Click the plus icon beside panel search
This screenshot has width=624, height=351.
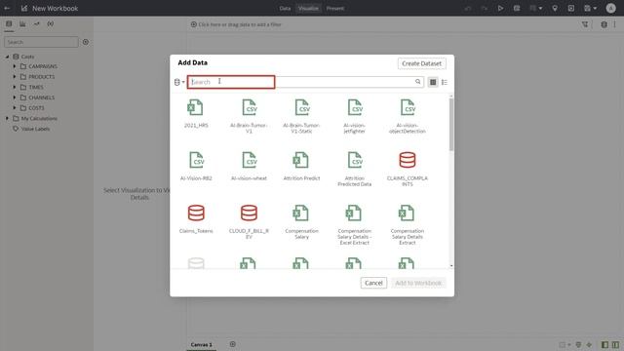[x=86, y=42]
